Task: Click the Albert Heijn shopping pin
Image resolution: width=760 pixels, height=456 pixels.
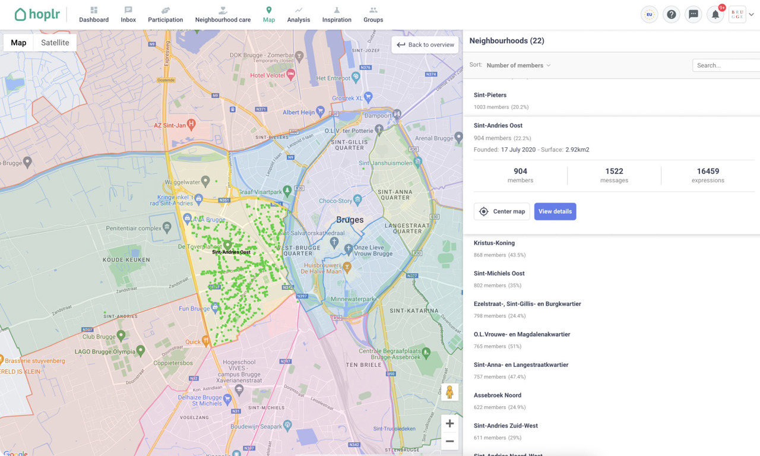Action: (321, 111)
